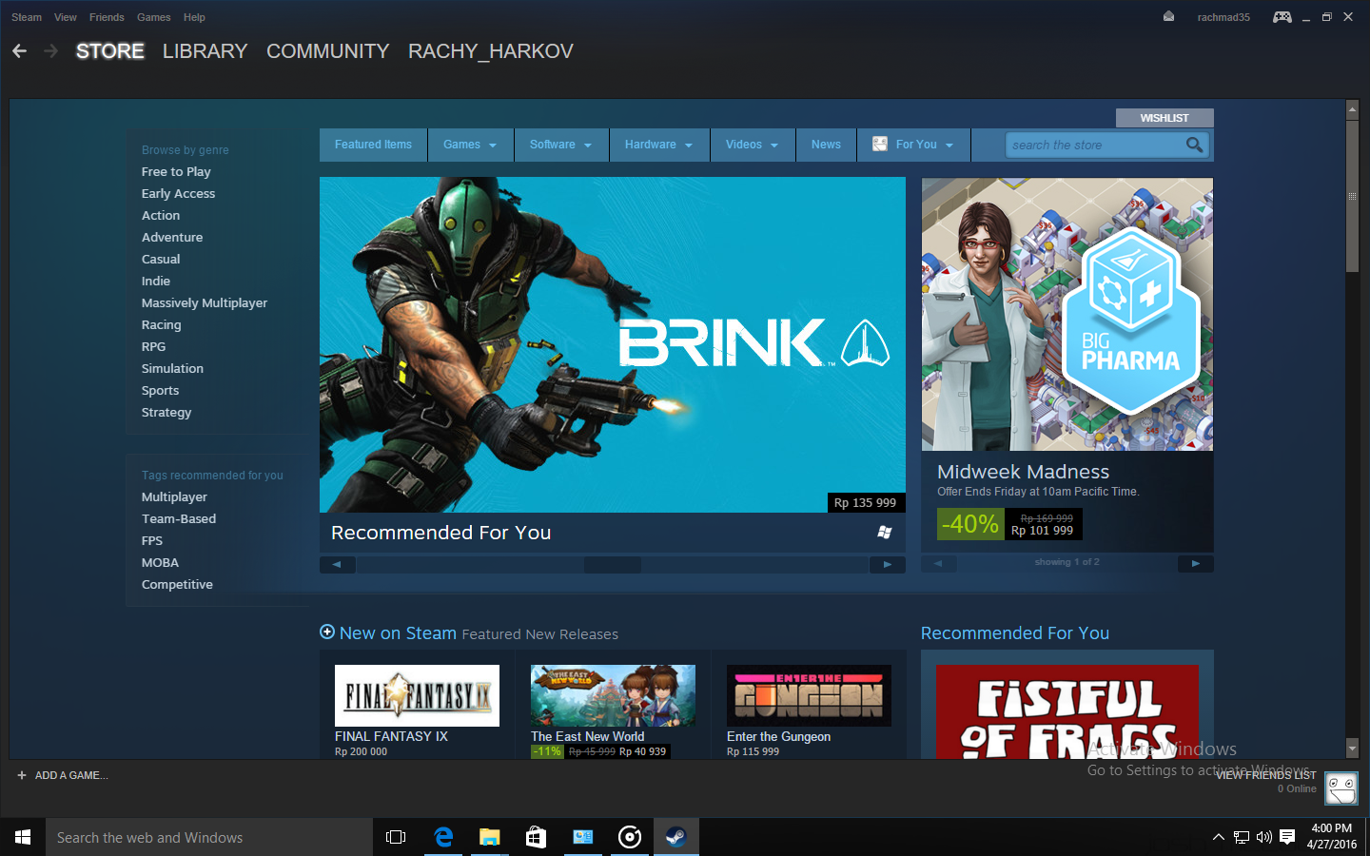
Task: Open the News store tab
Action: click(x=826, y=145)
